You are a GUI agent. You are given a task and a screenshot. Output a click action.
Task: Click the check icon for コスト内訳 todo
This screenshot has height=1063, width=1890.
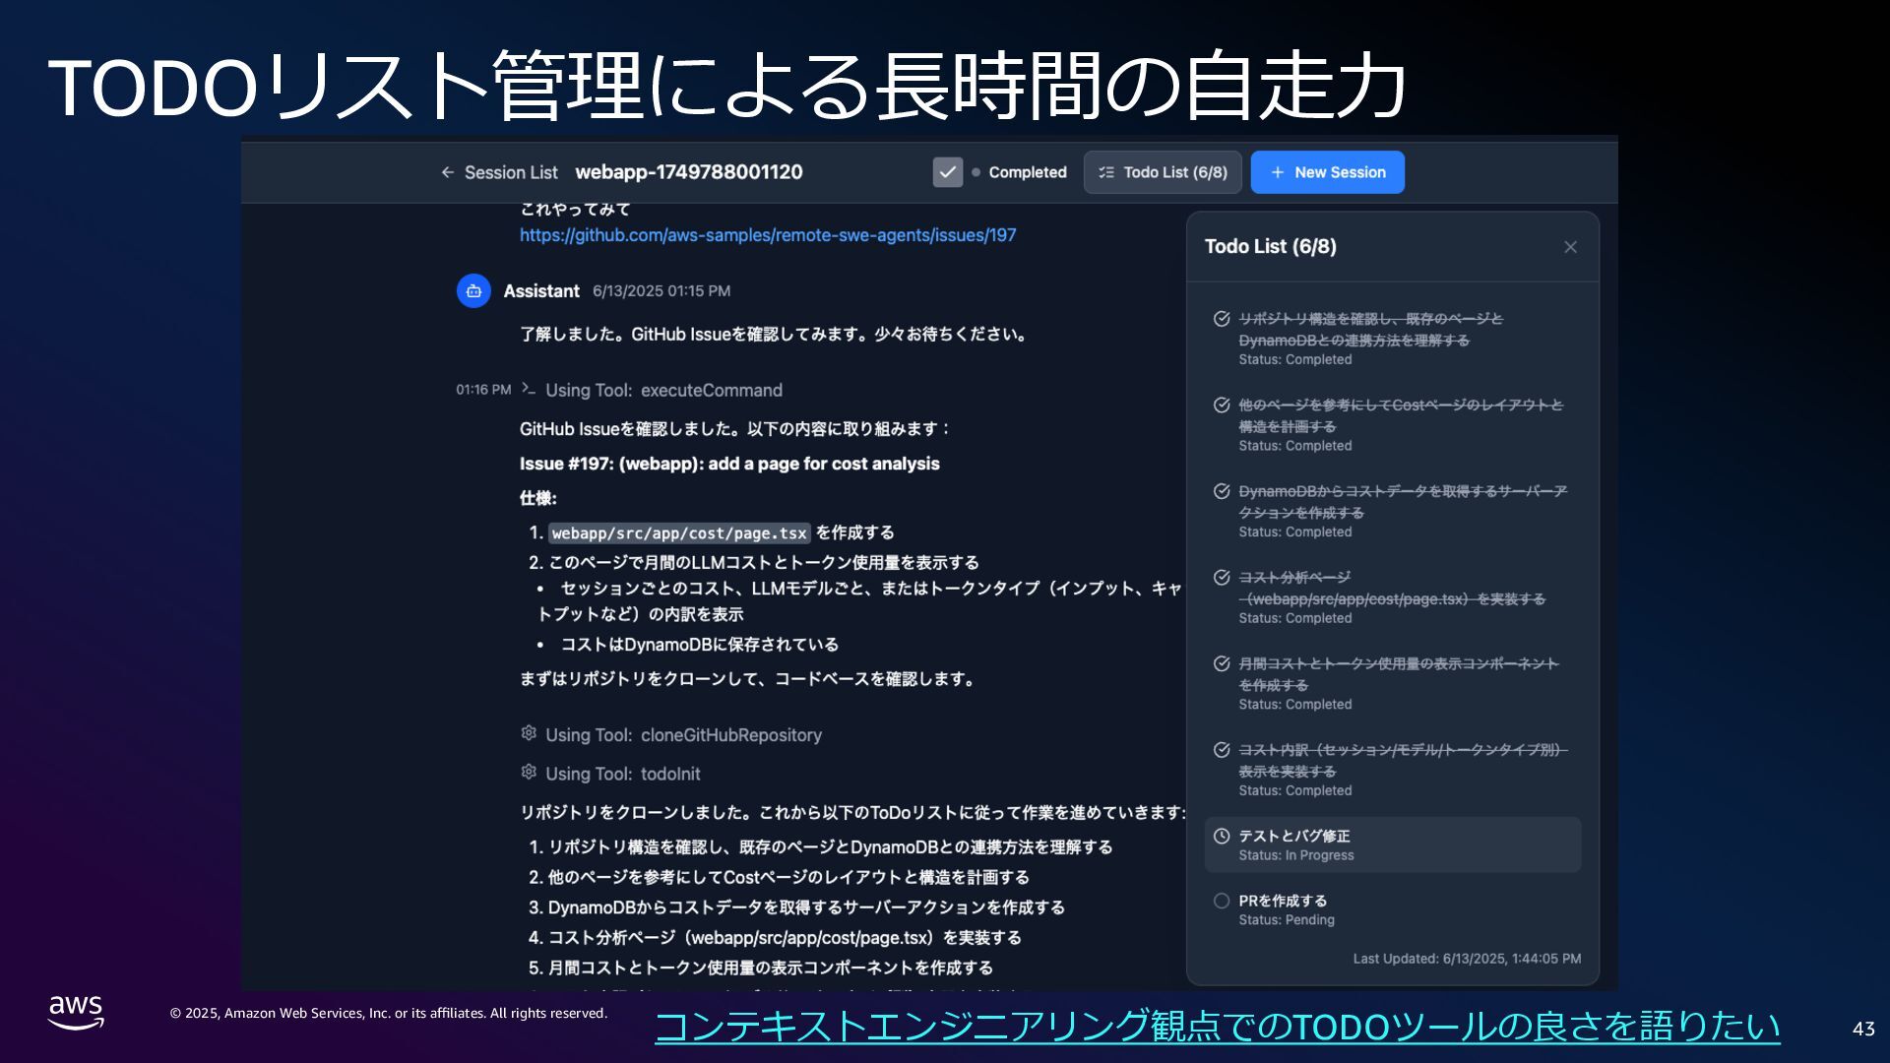pos(1222,750)
